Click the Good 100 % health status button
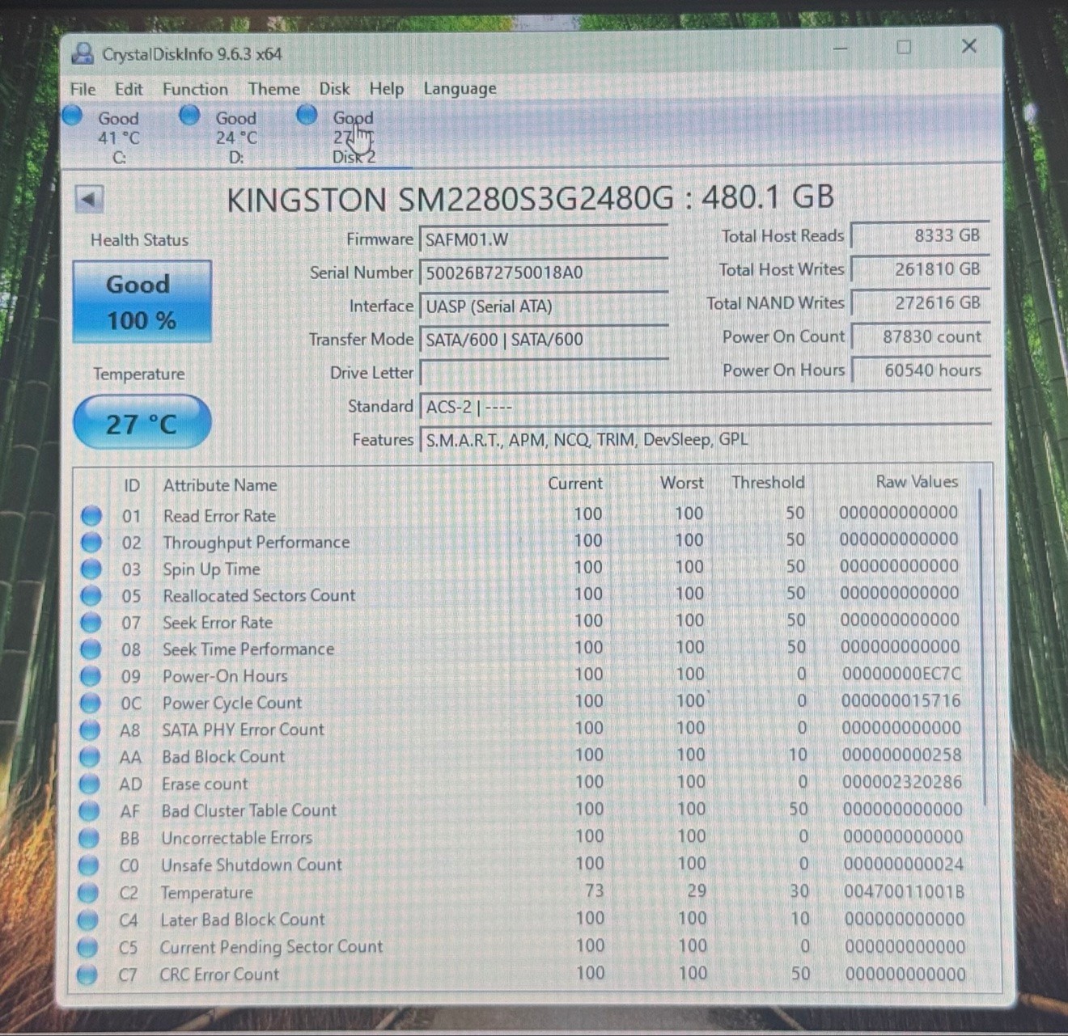 tap(142, 302)
